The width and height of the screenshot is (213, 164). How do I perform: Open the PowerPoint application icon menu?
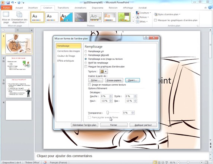coord(3,3)
